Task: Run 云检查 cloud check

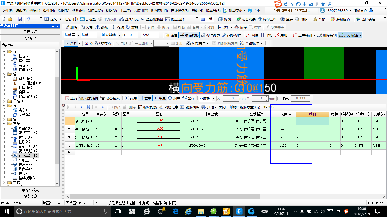Action: (x=88, y=19)
